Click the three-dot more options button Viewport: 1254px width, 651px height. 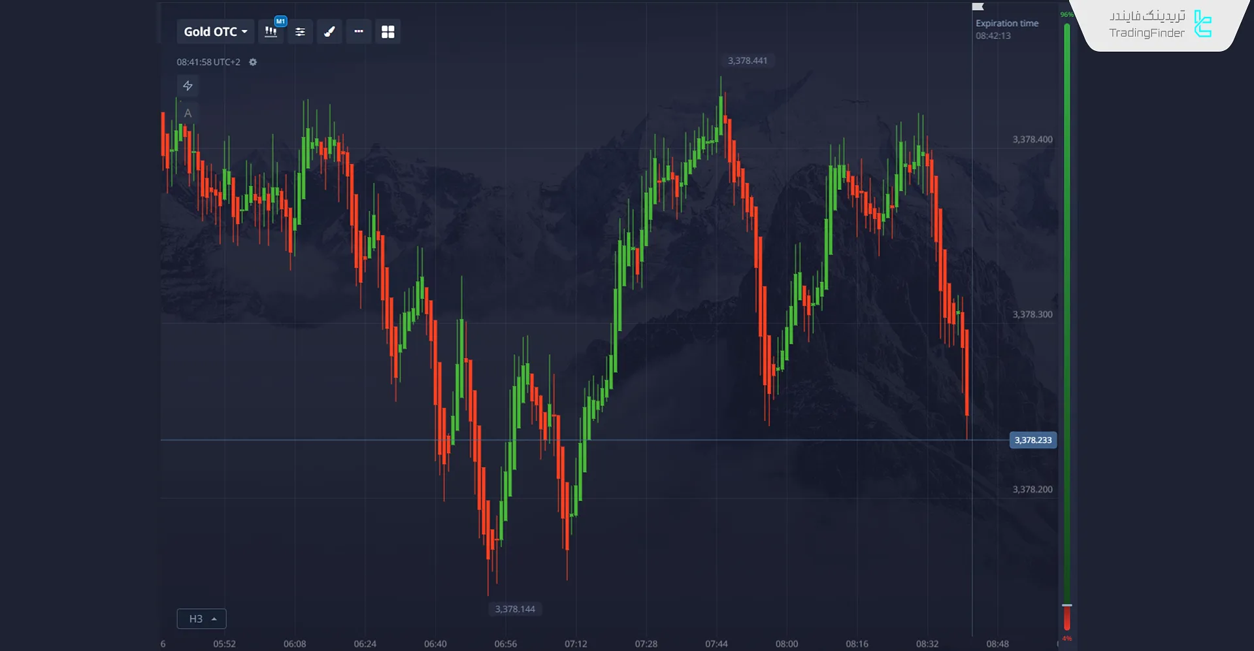click(359, 31)
